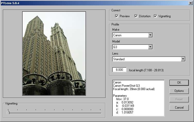Click parameter value -0.031149
This screenshot has width=194, height=122.
[x=128, y=106]
